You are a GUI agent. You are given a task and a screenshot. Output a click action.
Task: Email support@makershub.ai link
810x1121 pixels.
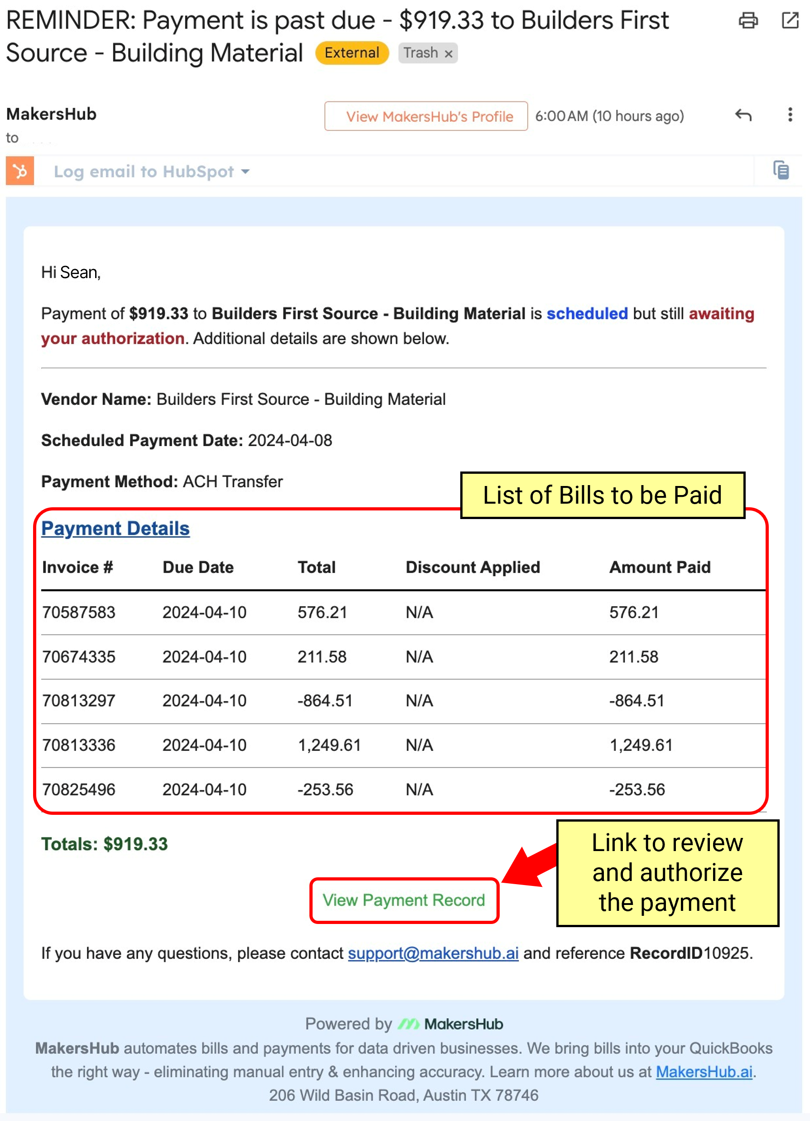[x=433, y=953]
